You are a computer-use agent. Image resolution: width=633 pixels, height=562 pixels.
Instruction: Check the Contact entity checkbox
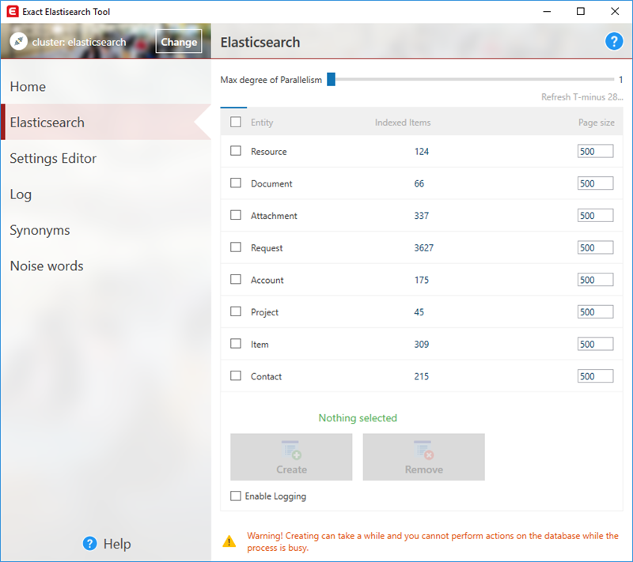[236, 375]
